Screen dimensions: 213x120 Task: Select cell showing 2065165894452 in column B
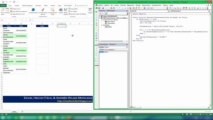21,30
